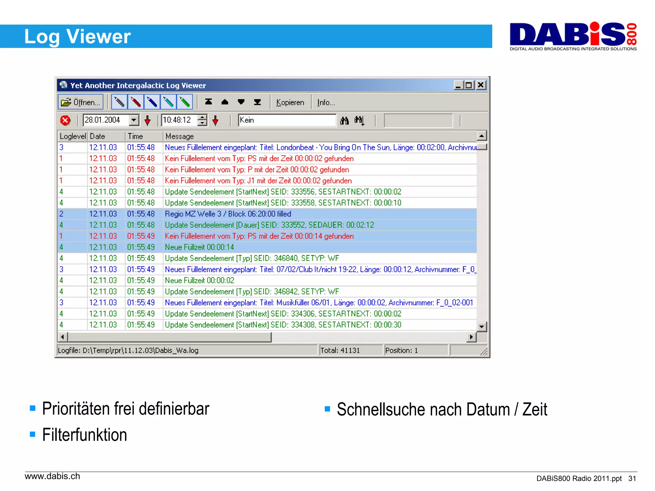Maximize the Log Viewer window
The width and height of the screenshot is (655, 491).
coord(469,85)
